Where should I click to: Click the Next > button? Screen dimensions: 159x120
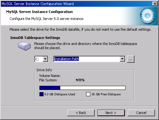[111, 113]
